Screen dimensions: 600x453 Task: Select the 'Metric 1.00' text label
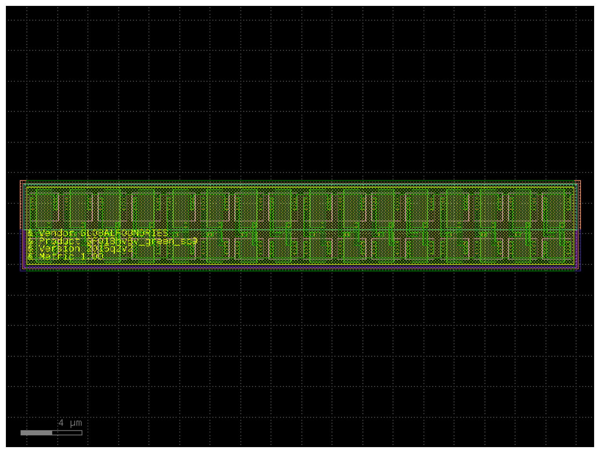(x=65, y=257)
